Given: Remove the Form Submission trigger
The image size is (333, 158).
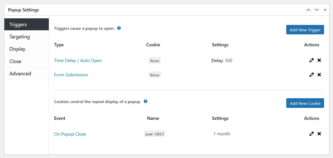Looking at the screenshot, I should pyautogui.click(x=319, y=75).
